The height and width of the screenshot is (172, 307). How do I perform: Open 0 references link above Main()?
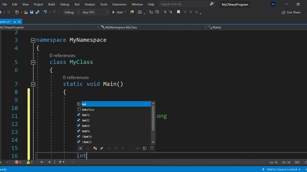76,77
